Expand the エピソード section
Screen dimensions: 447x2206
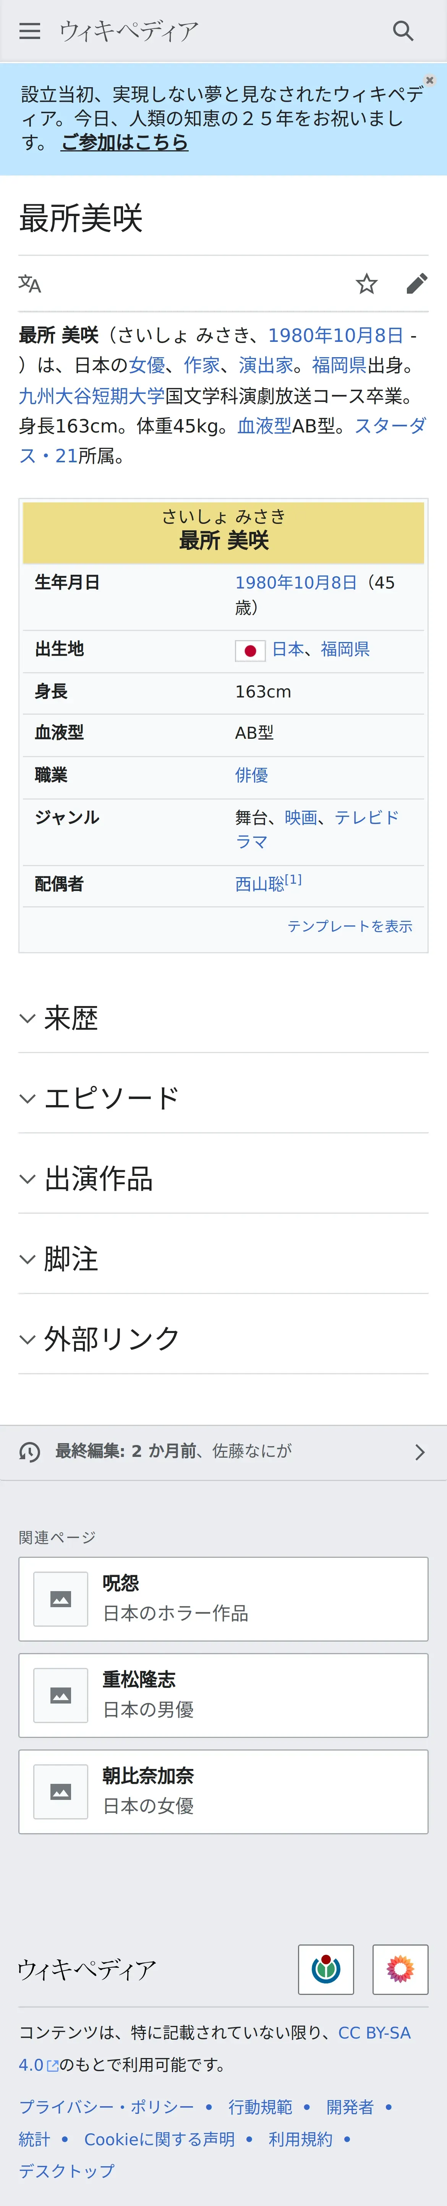click(223, 1098)
